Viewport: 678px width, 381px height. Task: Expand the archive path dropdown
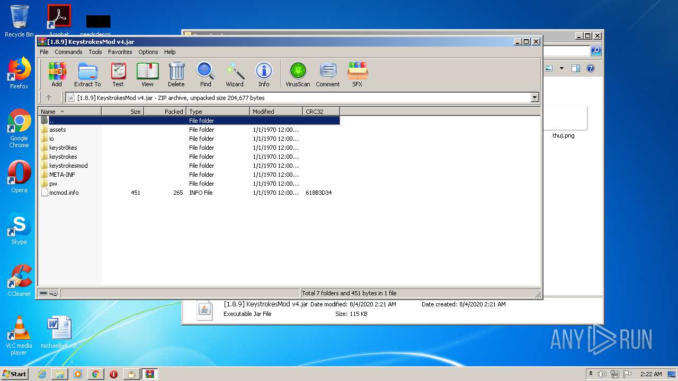(x=534, y=97)
